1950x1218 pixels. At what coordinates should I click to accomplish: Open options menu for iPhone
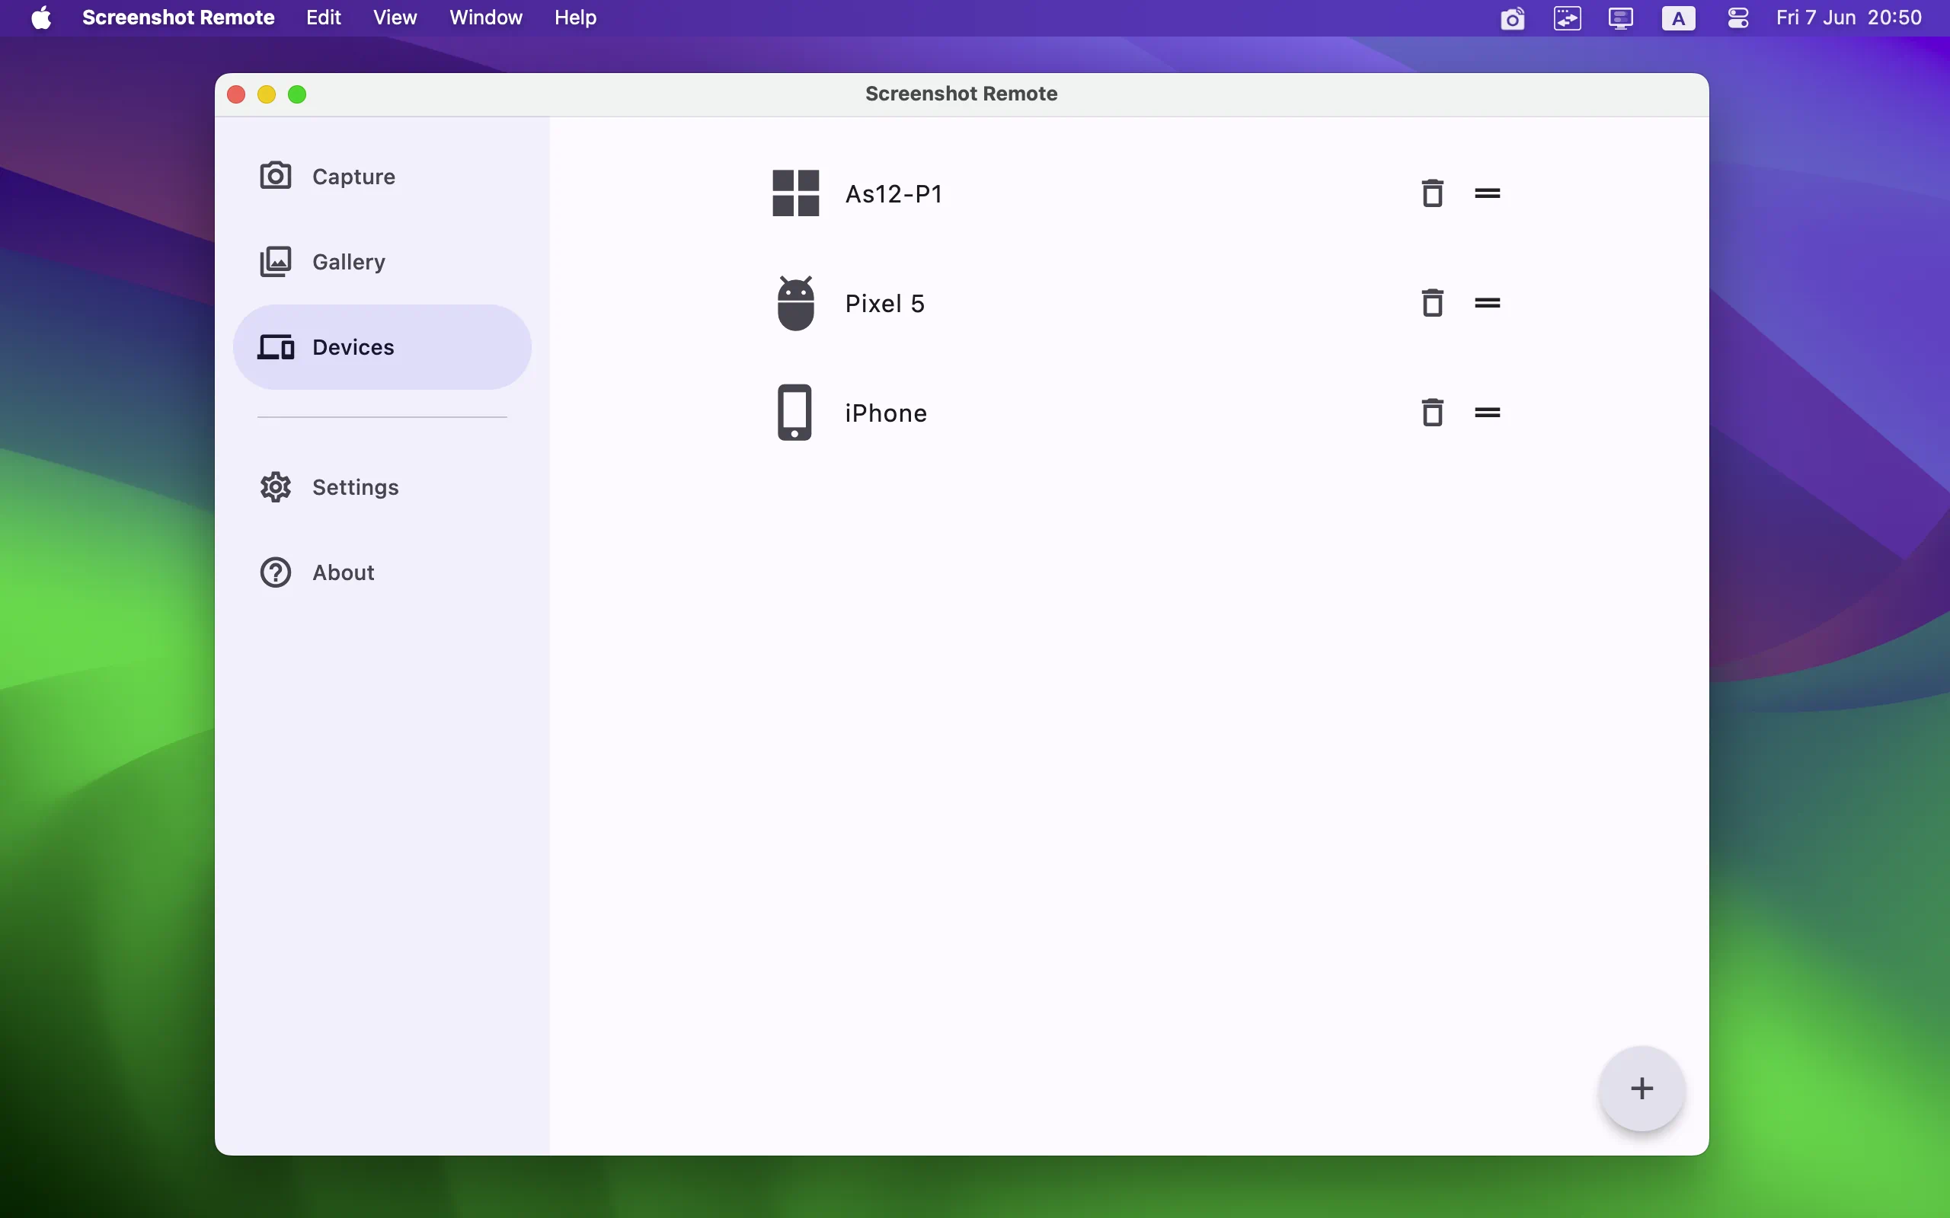pos(1487,411)
